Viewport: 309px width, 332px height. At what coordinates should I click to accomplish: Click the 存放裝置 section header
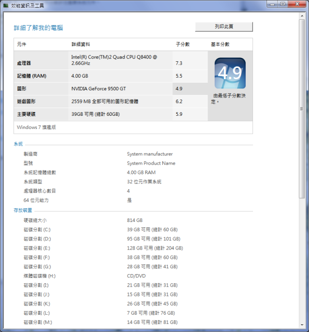click(x=23, y=210)
